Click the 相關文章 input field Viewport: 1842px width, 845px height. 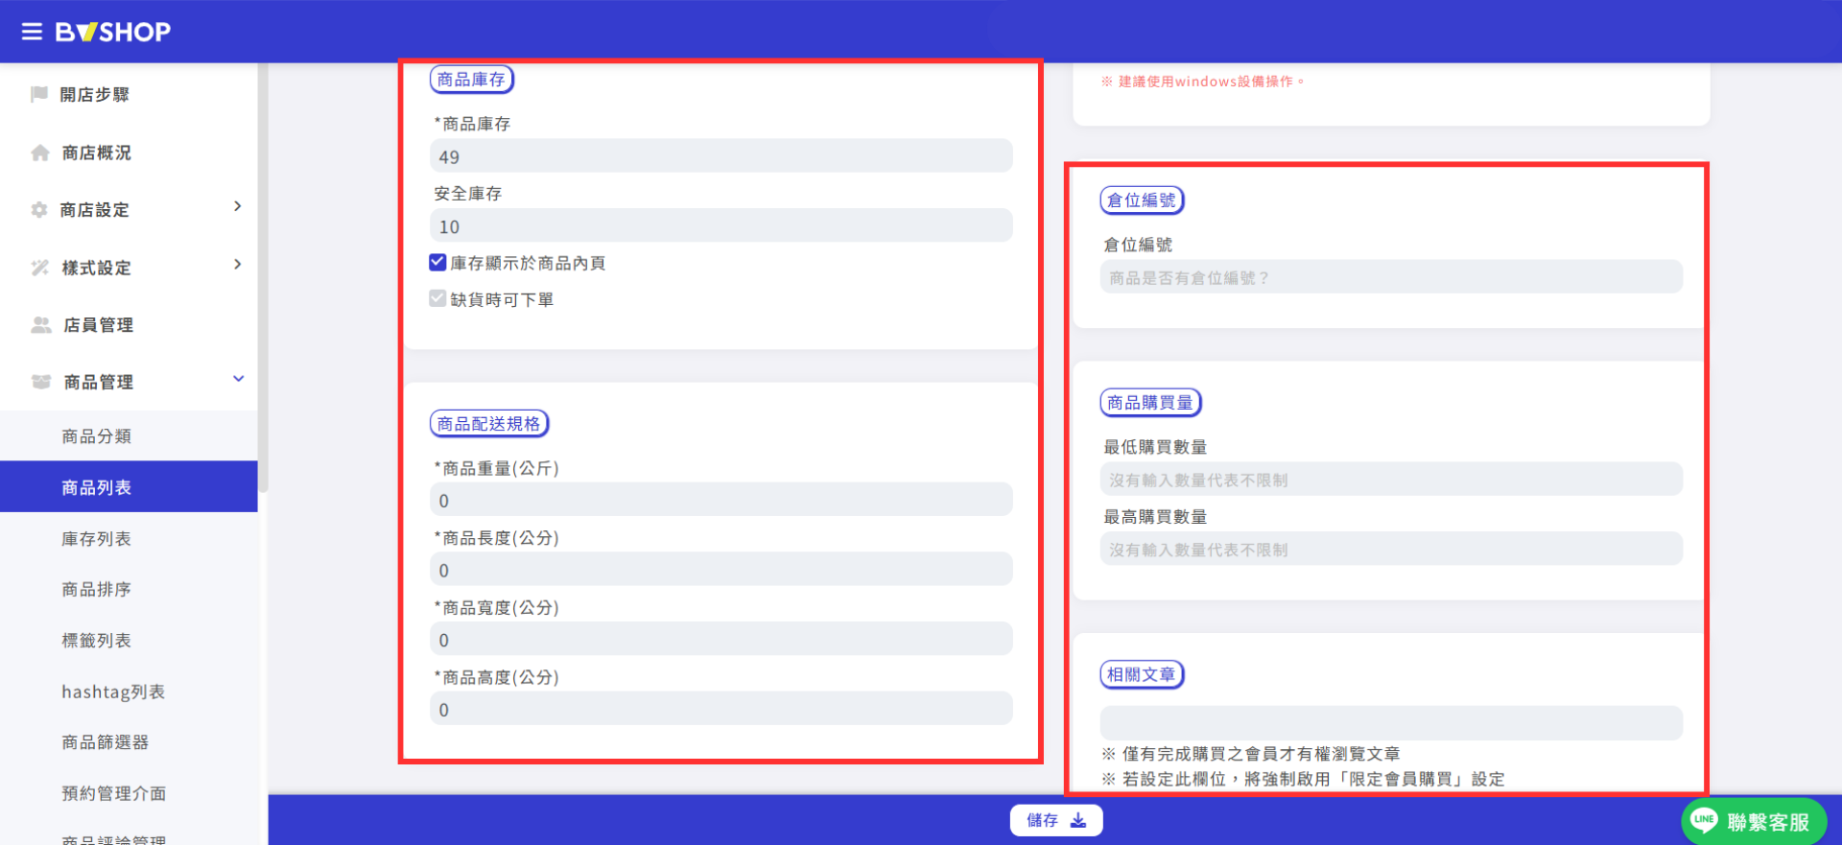pos(1391,723)
